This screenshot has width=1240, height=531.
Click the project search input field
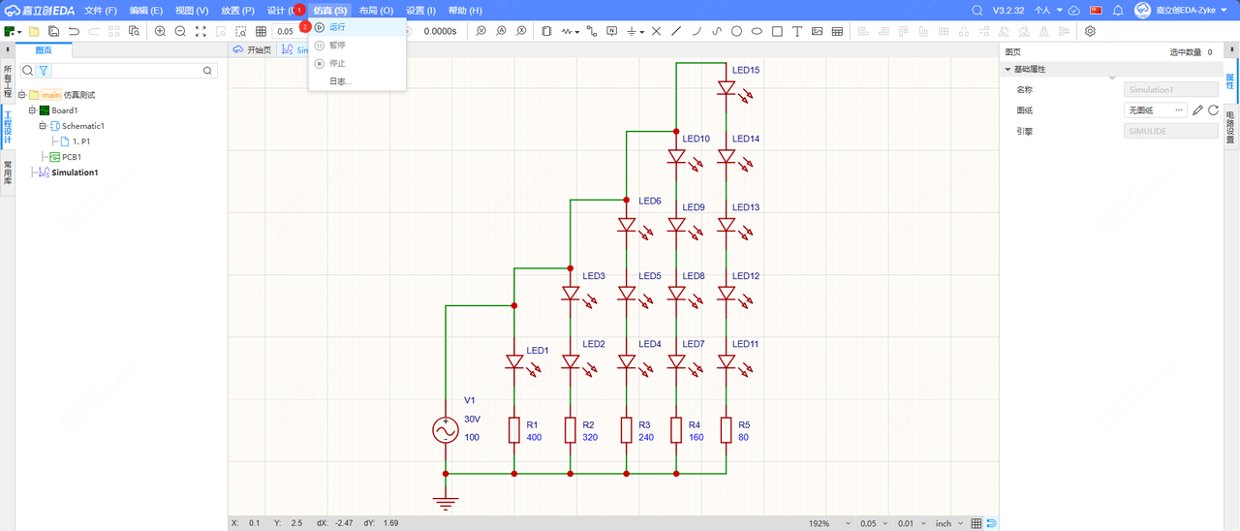tap(127, 71)
